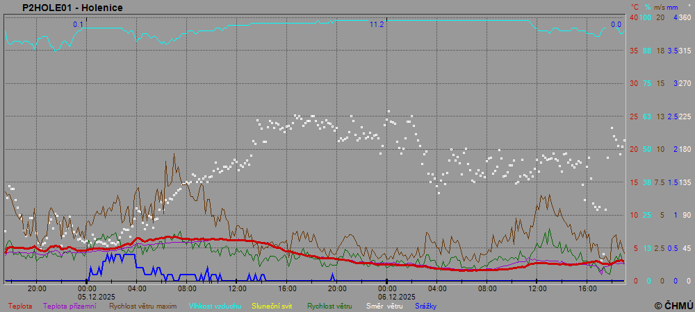The width and height of the screenshot is (695, 312).
Task: Click the 06.12.2025 date label
Action: tap(387, 296)
